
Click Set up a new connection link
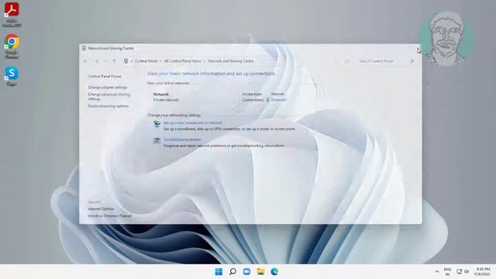point(192,122)
